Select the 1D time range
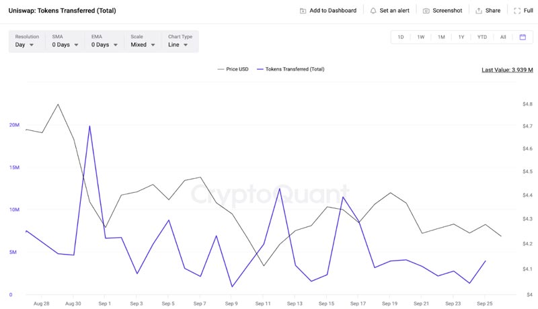This screenshot has height=309, width=538. (x=400, y=37)
